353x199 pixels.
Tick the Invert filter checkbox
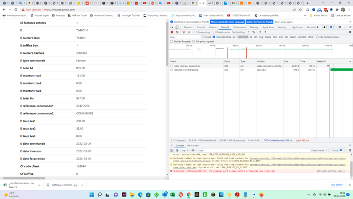point(203,37)
